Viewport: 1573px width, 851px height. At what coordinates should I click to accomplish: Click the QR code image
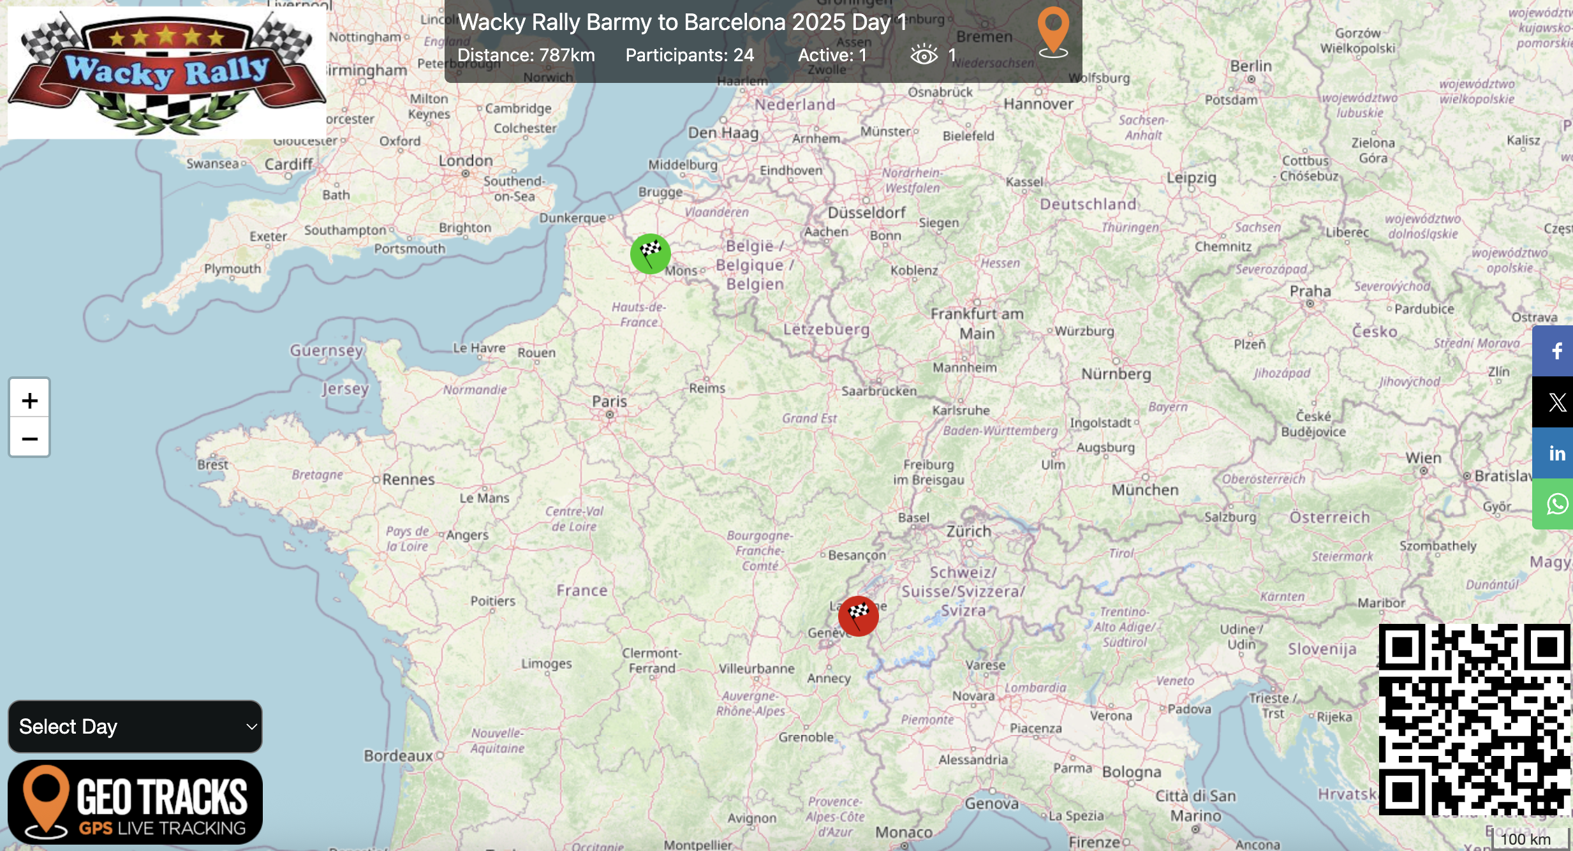pos(1474,719)
